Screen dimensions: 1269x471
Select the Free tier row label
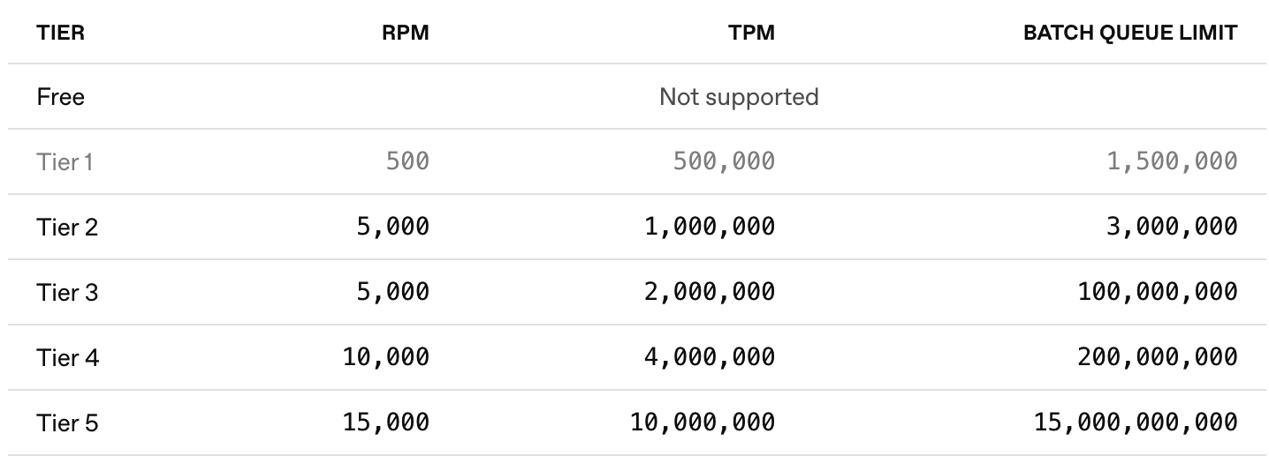61,96
